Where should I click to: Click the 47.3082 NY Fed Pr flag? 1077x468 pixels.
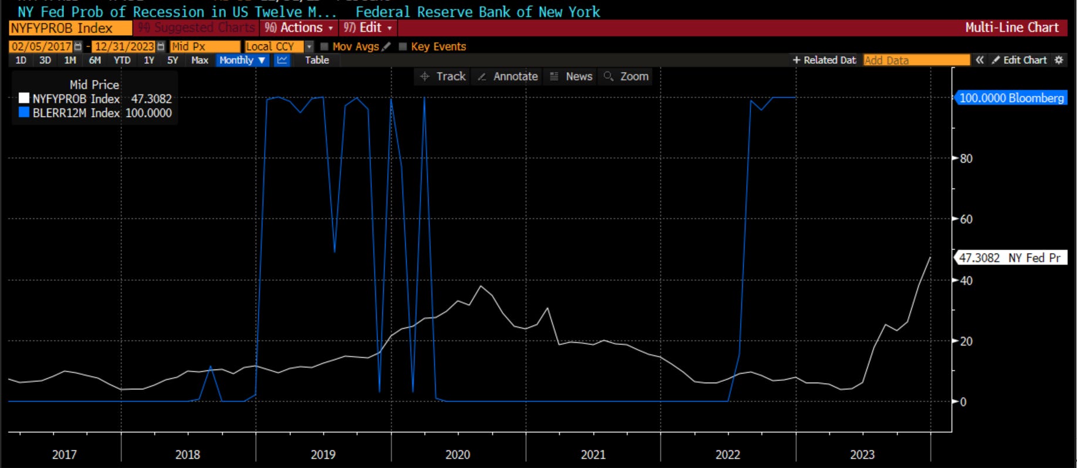[1010, 258]
